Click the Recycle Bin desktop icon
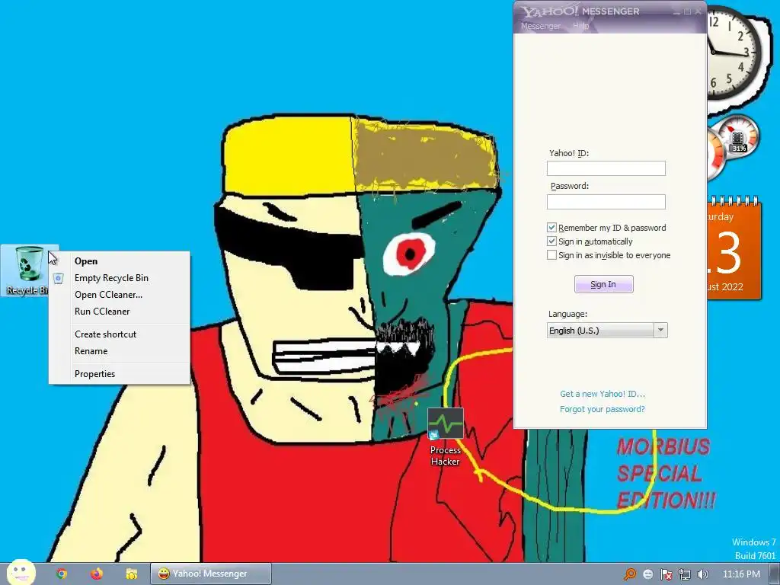This screenshot has width=780, height=585. pos(28,271)
